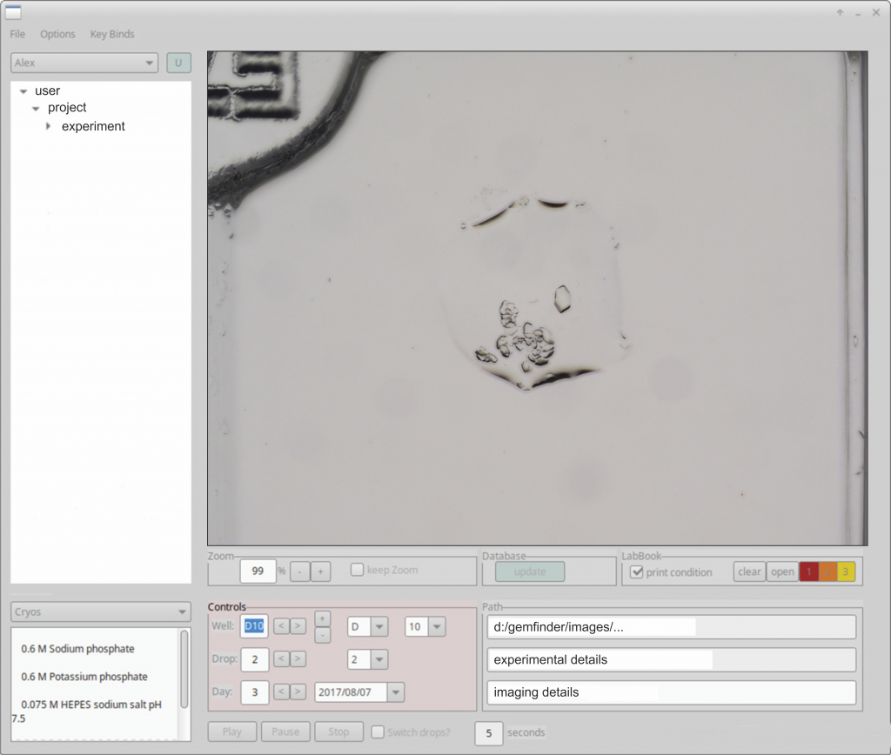891x755 pixels.
Task: Open the Alex user dropdown
Action: click(84, 63)
